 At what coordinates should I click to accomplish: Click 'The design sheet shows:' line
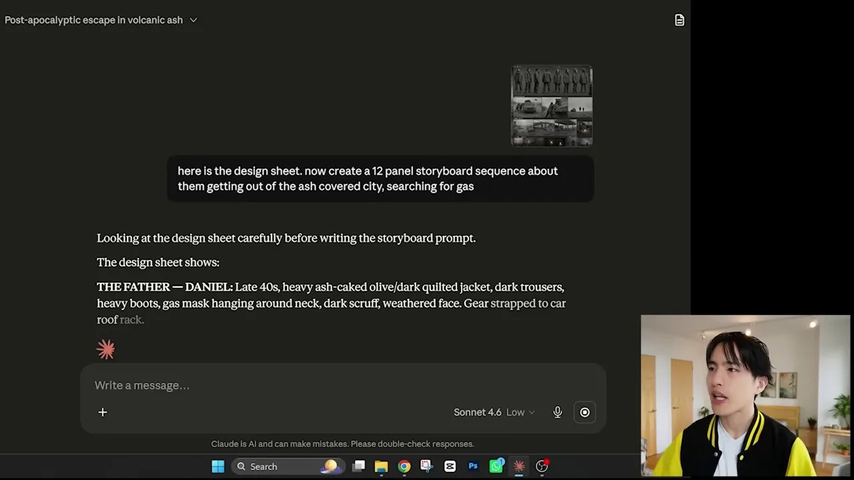(158, 263)
